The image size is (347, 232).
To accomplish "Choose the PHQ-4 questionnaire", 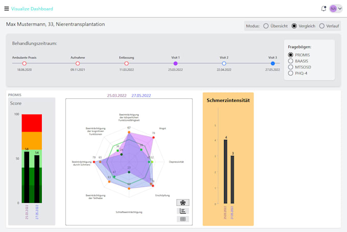I will pyautogui.click(x=290, y=73).
